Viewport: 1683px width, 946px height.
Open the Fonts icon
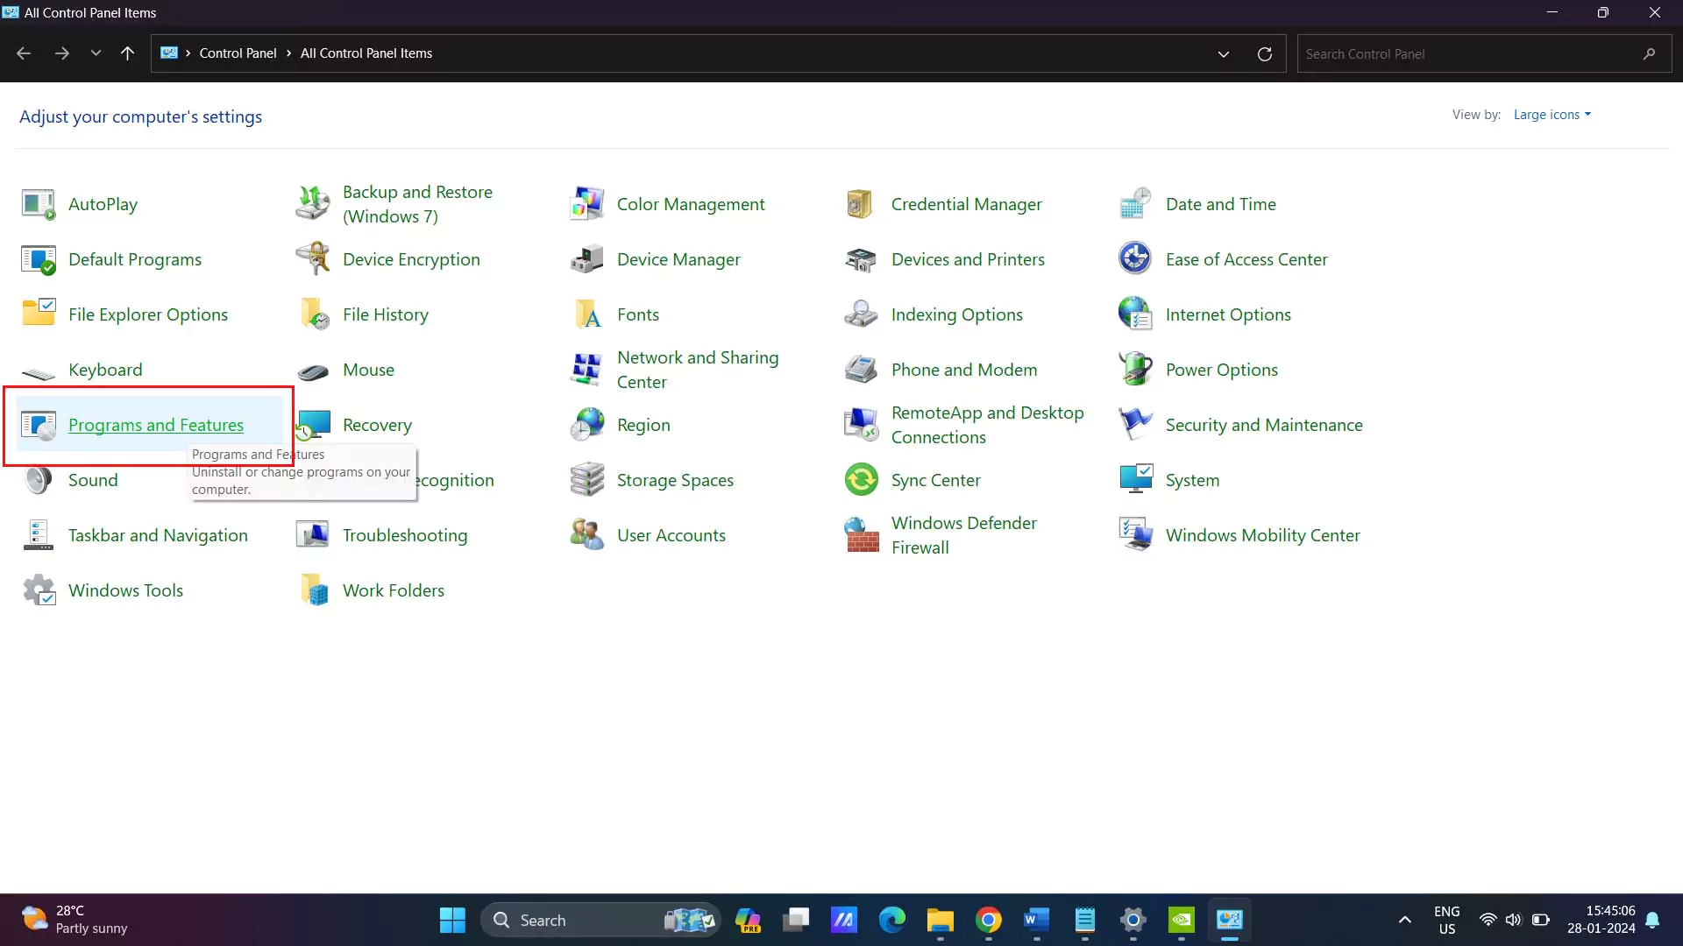tap(586, 314)
